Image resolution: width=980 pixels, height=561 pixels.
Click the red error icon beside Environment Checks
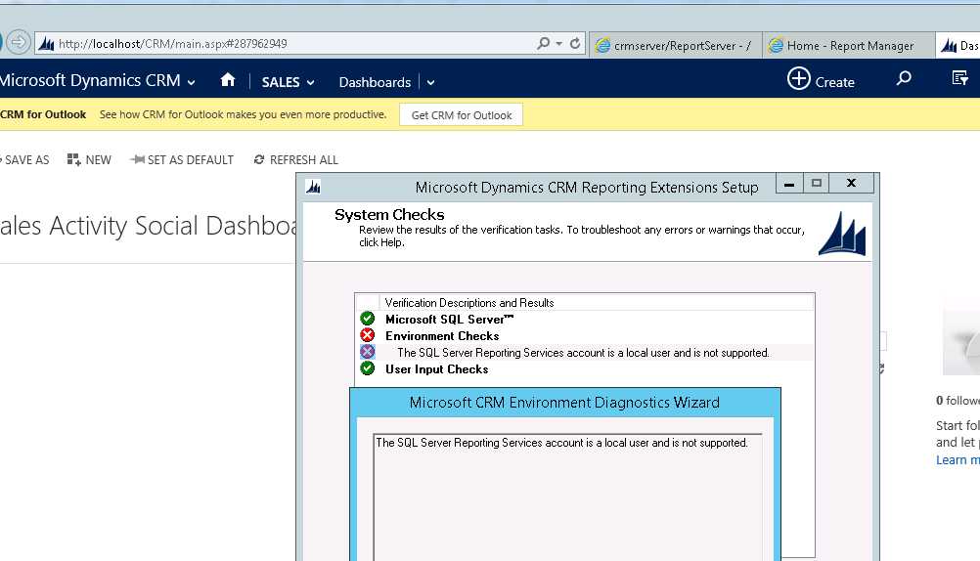(x=368, y=335)
